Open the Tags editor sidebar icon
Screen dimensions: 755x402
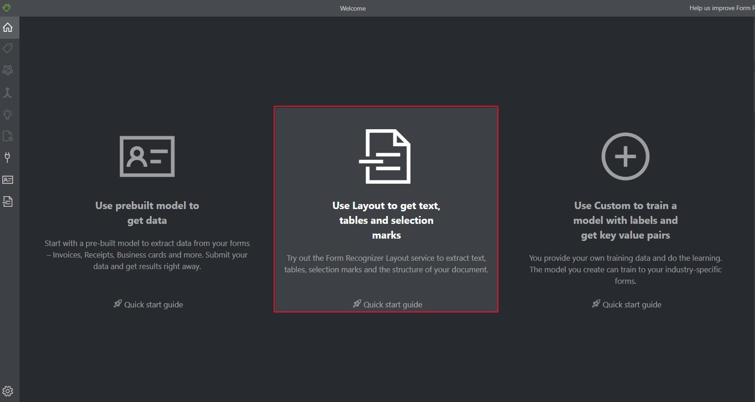[x=8, y=48]
